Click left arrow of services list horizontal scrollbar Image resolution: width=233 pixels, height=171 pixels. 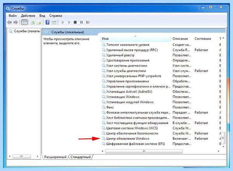point(103,151)
